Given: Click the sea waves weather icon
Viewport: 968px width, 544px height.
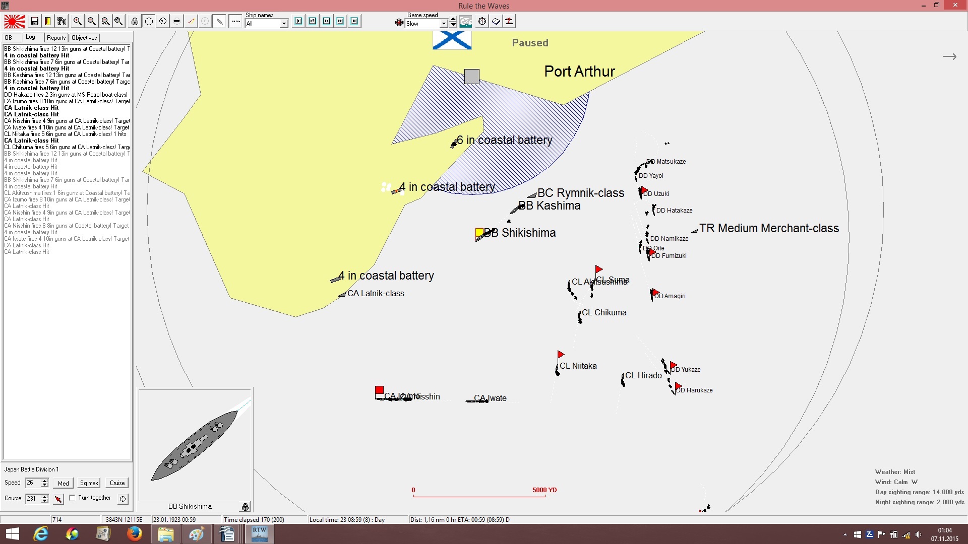Looking at the screenshot, I should pos(466,21).
